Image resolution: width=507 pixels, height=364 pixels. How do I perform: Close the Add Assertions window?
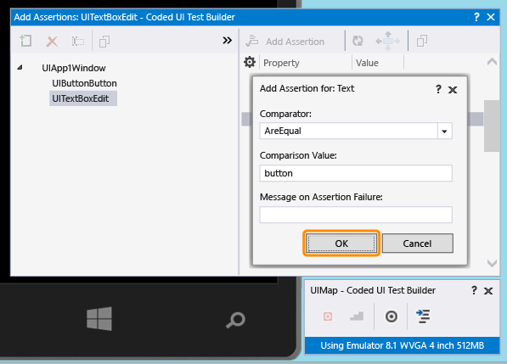(x=491, y=17)
